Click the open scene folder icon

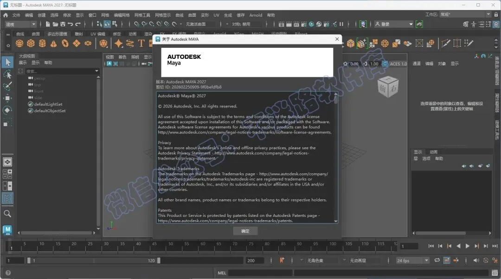[x=55, y=24]
